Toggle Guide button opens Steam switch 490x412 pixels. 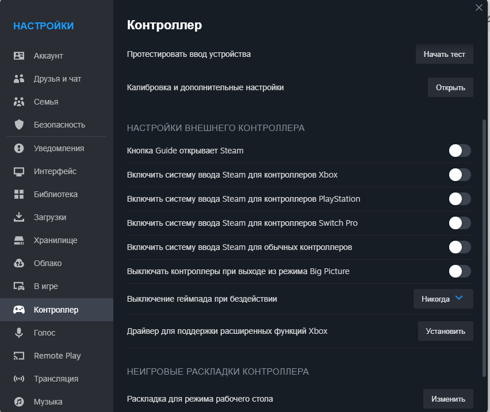460,151
